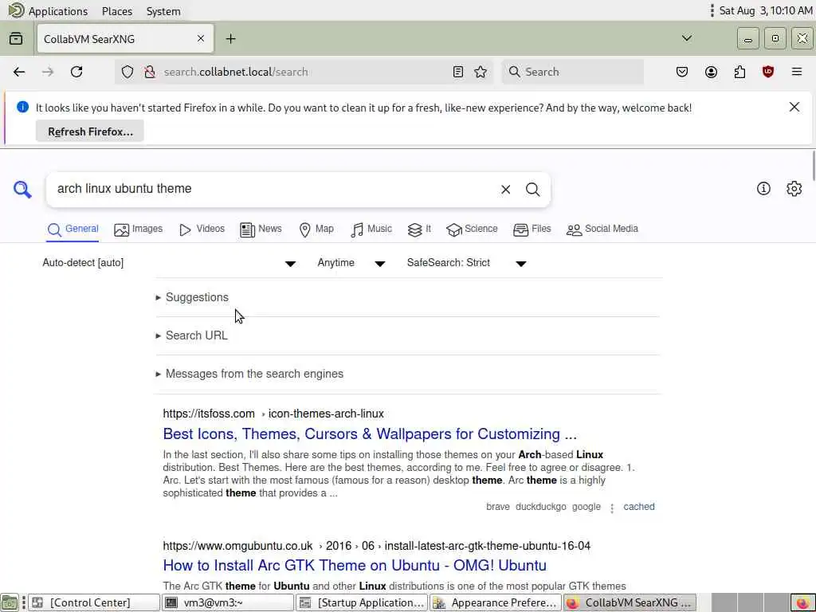Click the Refresh Firefox... button
The image size is (816, 612).
pyautogui.click(x=90, y=131)
